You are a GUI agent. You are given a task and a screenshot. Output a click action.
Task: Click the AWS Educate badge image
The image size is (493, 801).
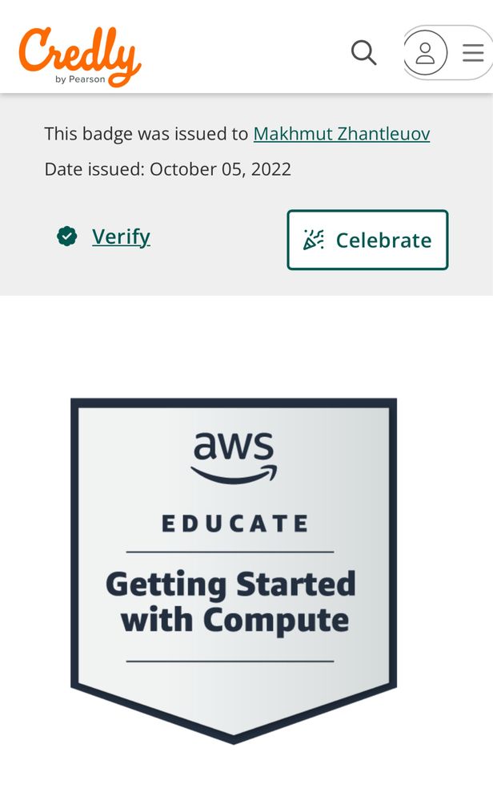point(234,571)
